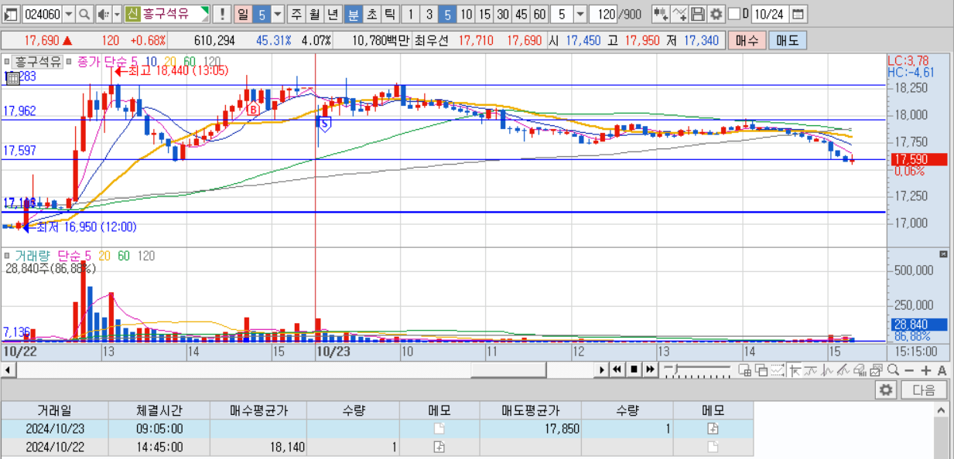Select the 년 (yearly) chart period
This screenshot has height=459, width=954.
(x=333, y=14)
